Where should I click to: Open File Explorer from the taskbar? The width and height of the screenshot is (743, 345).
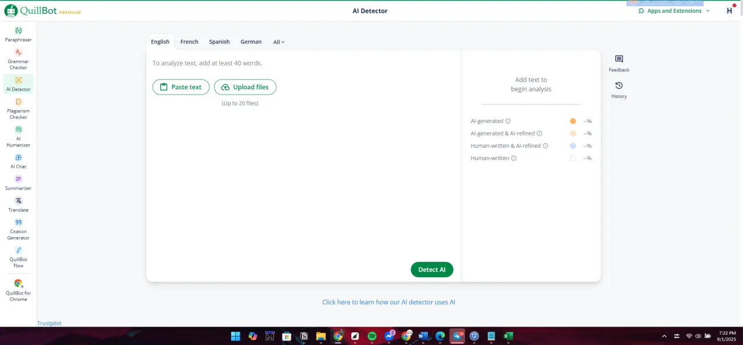tap(321, 336)
